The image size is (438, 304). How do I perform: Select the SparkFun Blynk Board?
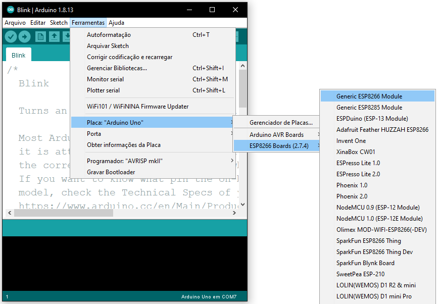click(x=378, y=263)
